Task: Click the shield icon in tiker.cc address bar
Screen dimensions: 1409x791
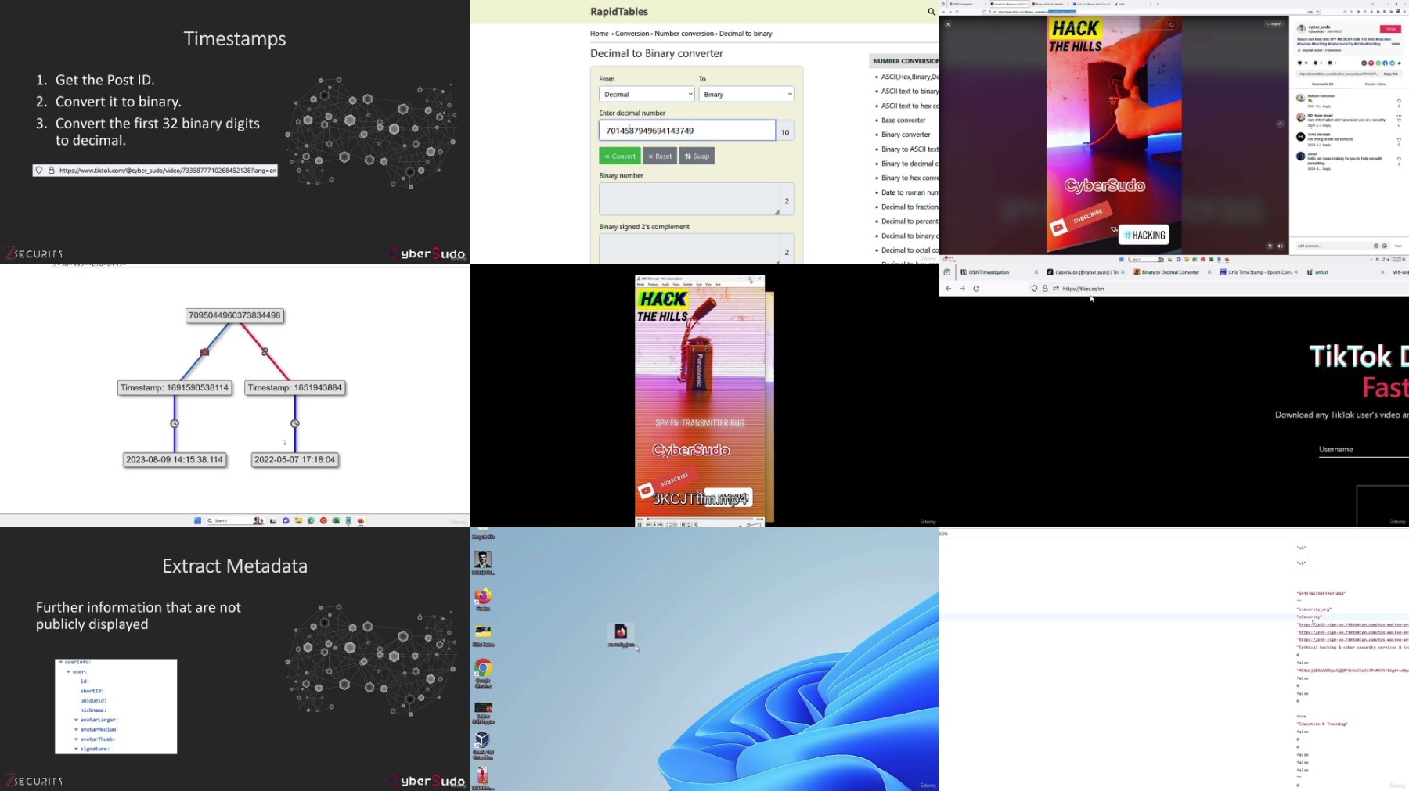Action: point(1034,289)
